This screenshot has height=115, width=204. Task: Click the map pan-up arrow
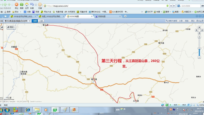[199, 27]
